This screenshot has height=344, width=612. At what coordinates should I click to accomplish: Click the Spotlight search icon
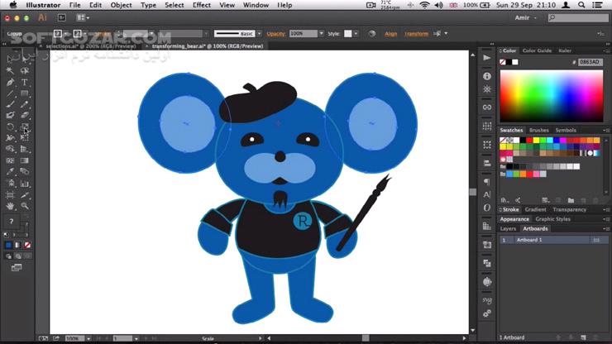[x=581, y=5]
